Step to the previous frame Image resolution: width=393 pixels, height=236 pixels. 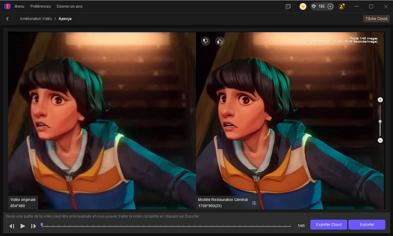click(12, 226)
